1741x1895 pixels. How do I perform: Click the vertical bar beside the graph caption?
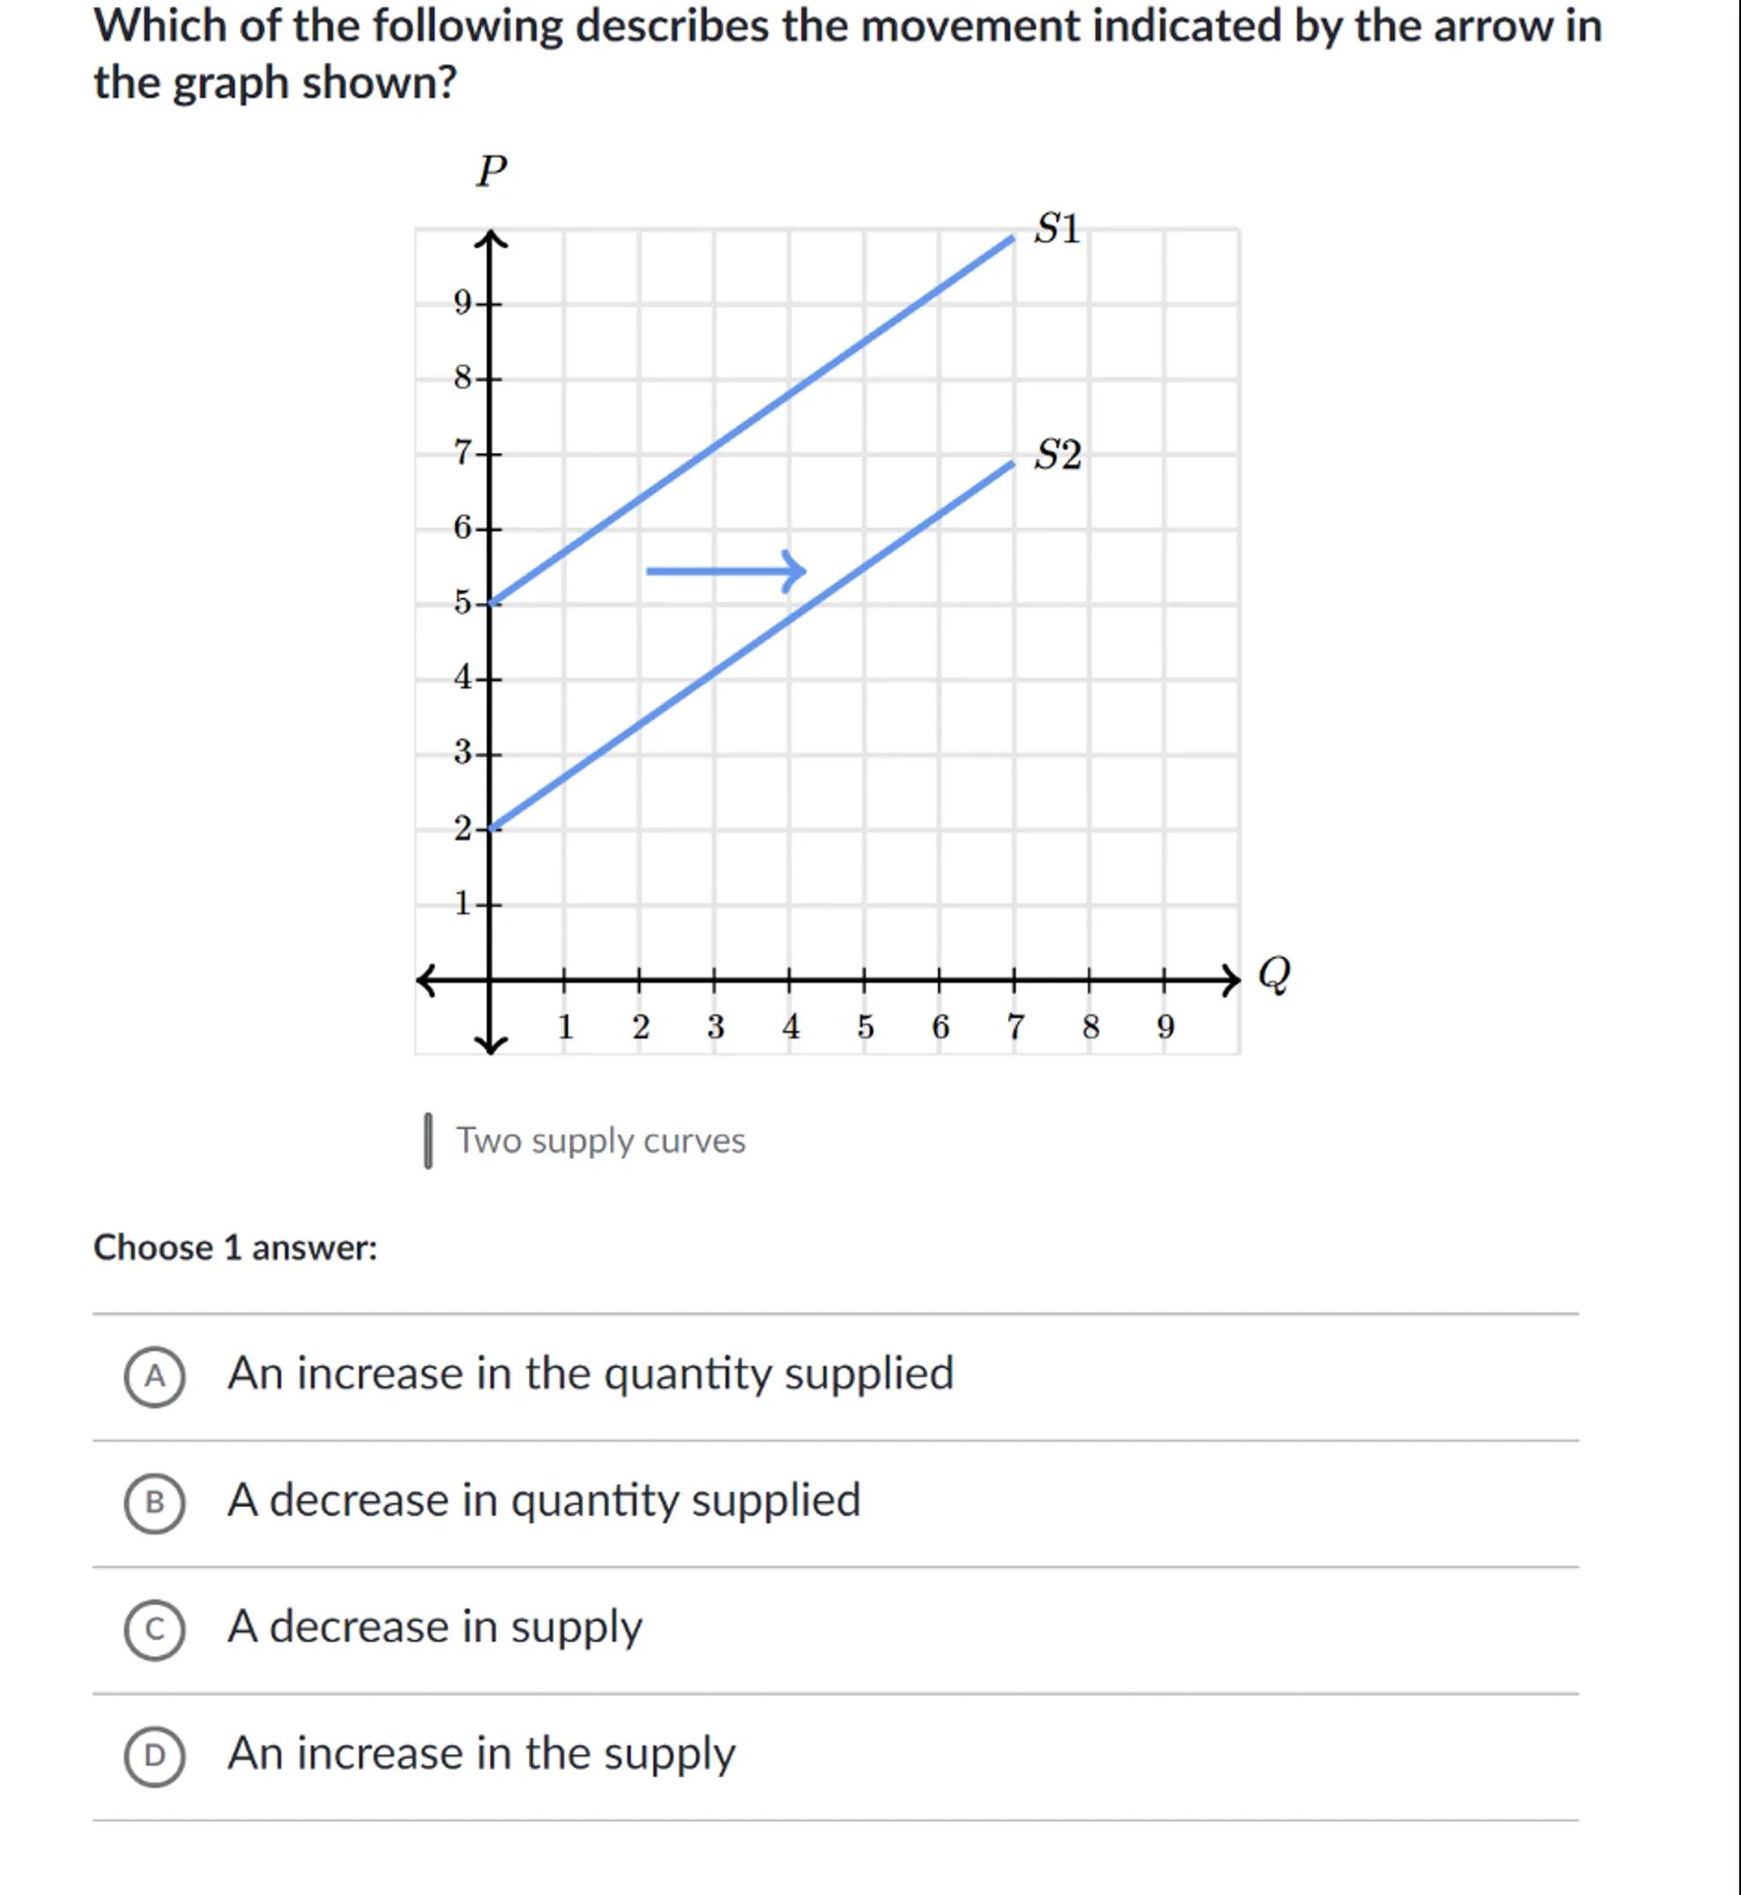pos(429,1141)
